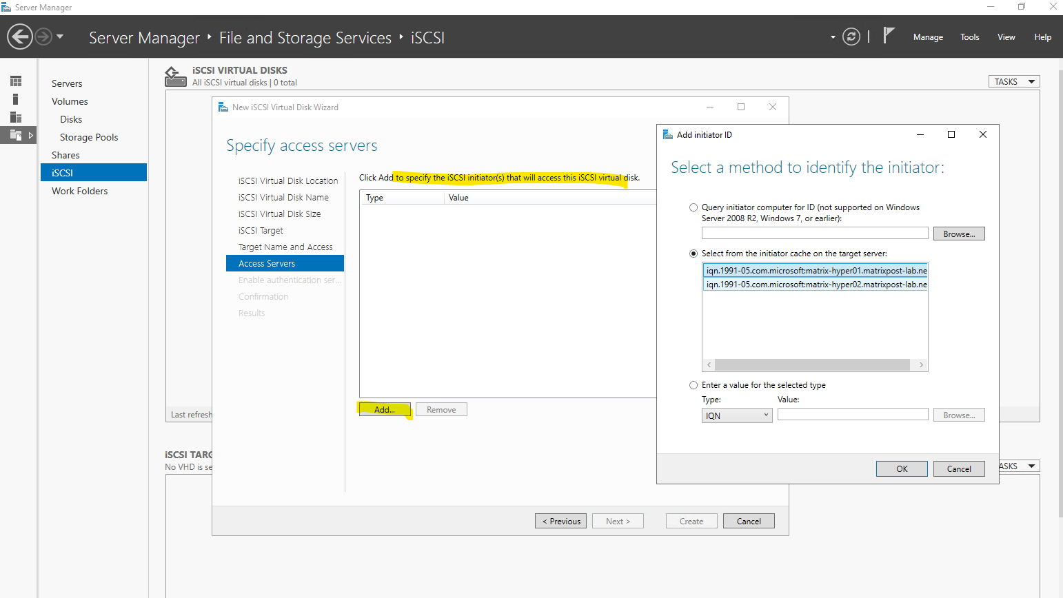Click the forward navigation arrow icon
1063x598 pixels.
point(43,37)
